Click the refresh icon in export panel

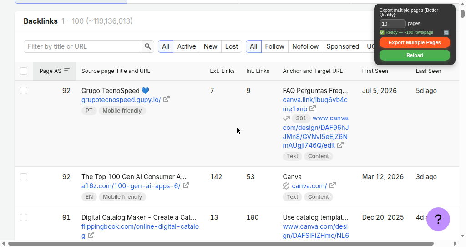[x=446, y=32]
